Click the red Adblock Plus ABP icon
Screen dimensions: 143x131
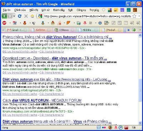(x=4, y=23)
